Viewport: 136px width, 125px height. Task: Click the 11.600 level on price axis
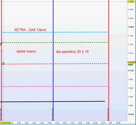[x=131, y=114]
